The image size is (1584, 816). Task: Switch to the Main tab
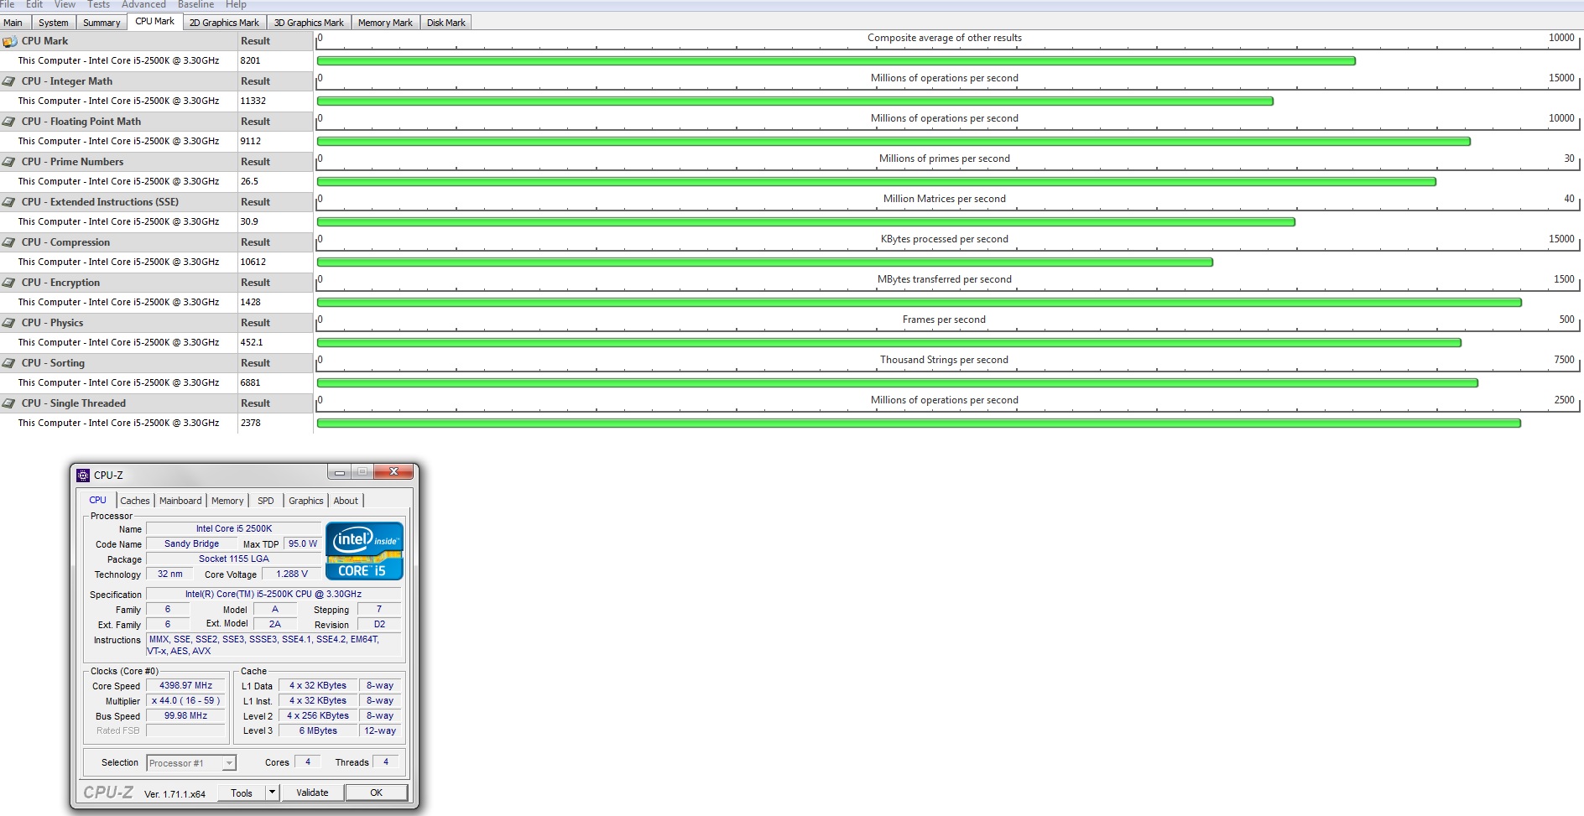[13, 23]
